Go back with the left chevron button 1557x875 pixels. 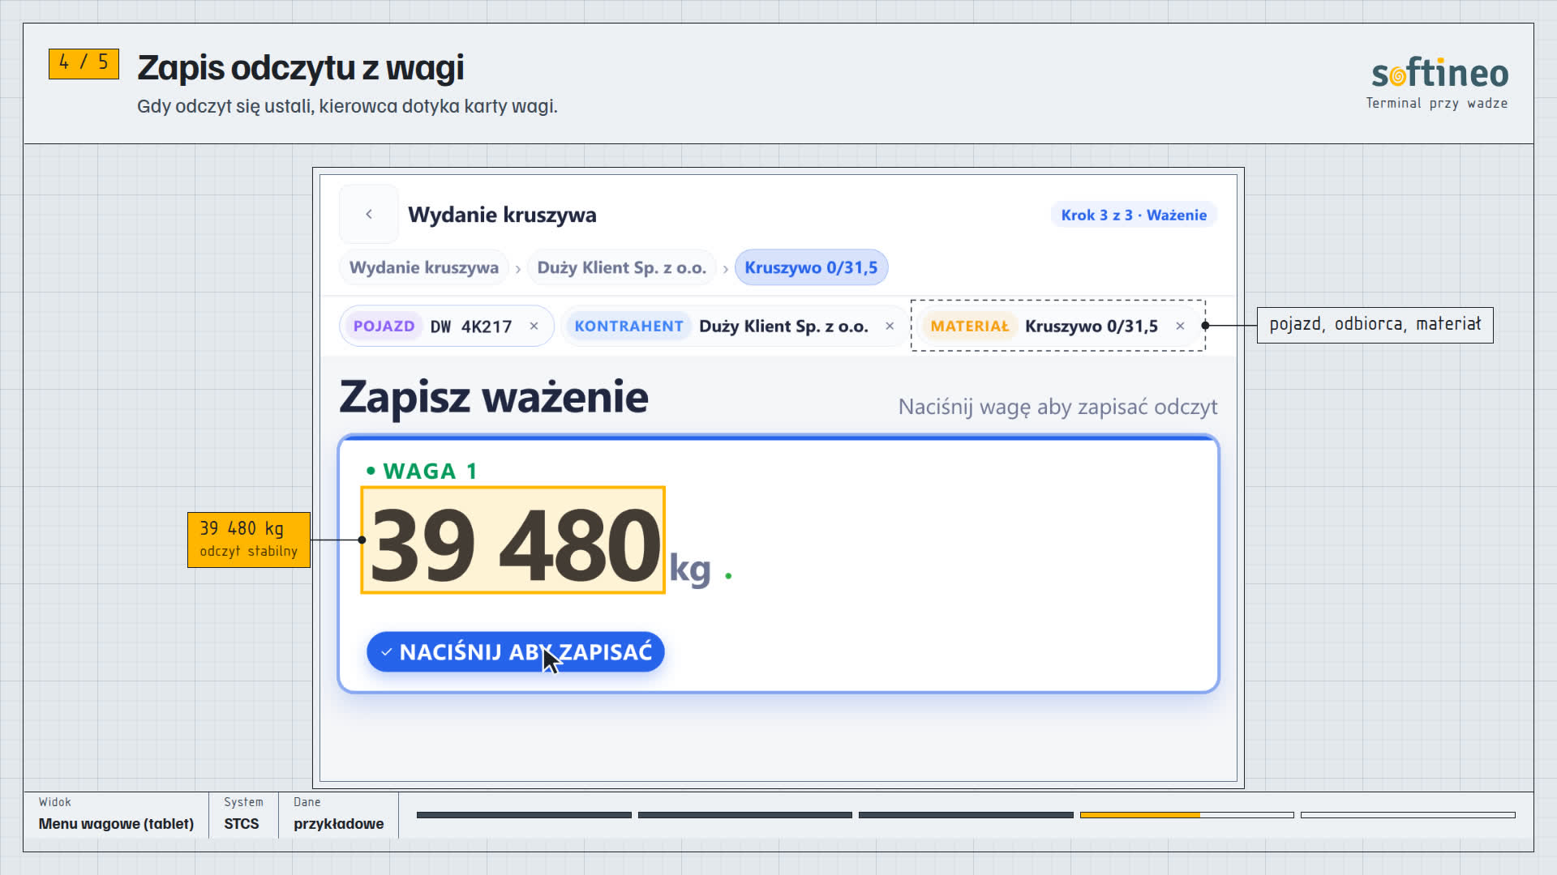369,214
